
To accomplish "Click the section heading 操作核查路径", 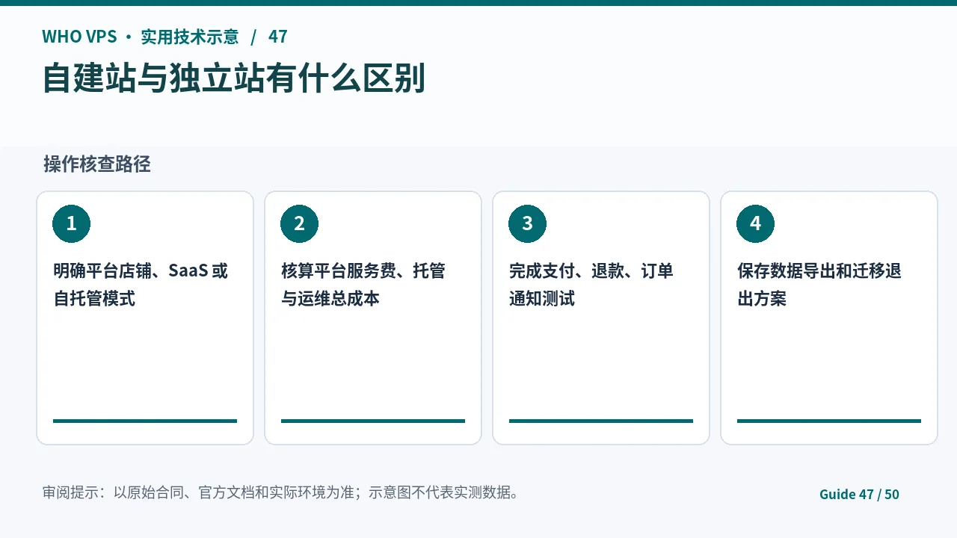I will click(97, 164).
